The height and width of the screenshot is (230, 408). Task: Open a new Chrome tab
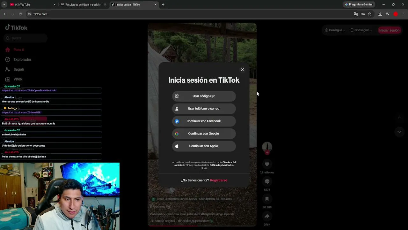[163, 4]
